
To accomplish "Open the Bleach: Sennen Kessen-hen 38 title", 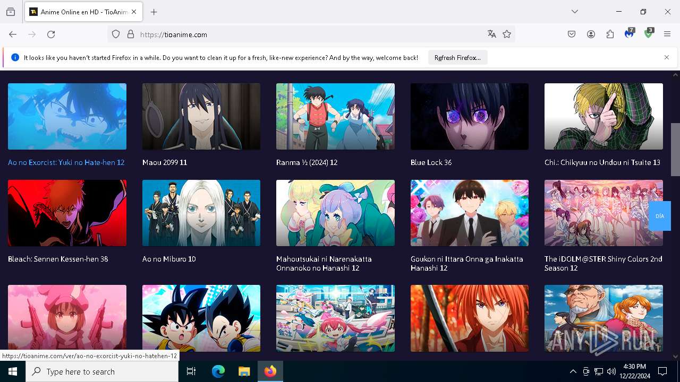I will 58,259.
